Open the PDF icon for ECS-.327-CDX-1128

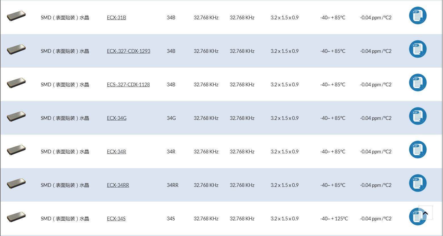coord(418,82)
